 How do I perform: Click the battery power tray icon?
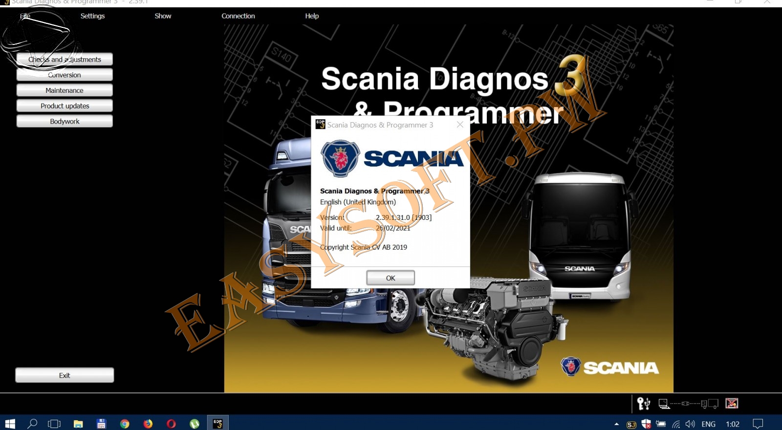pyautogui.click(x=661, y=424)
